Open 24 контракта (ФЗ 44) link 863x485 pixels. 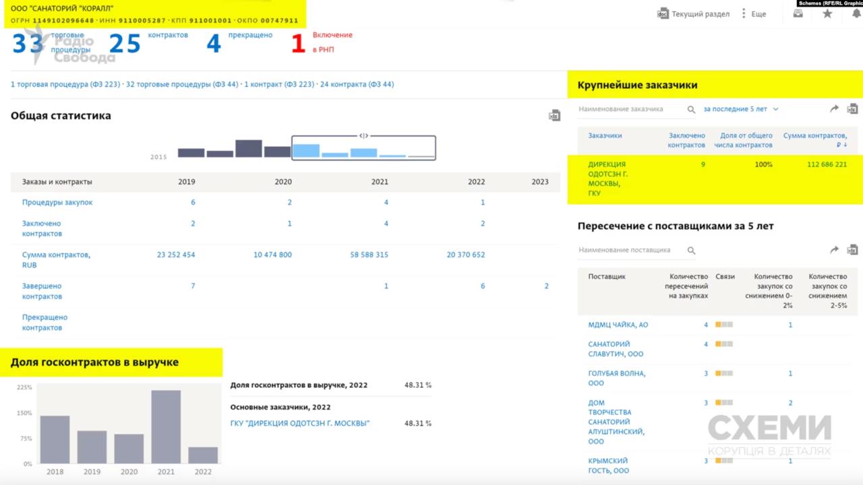point(357,85)
